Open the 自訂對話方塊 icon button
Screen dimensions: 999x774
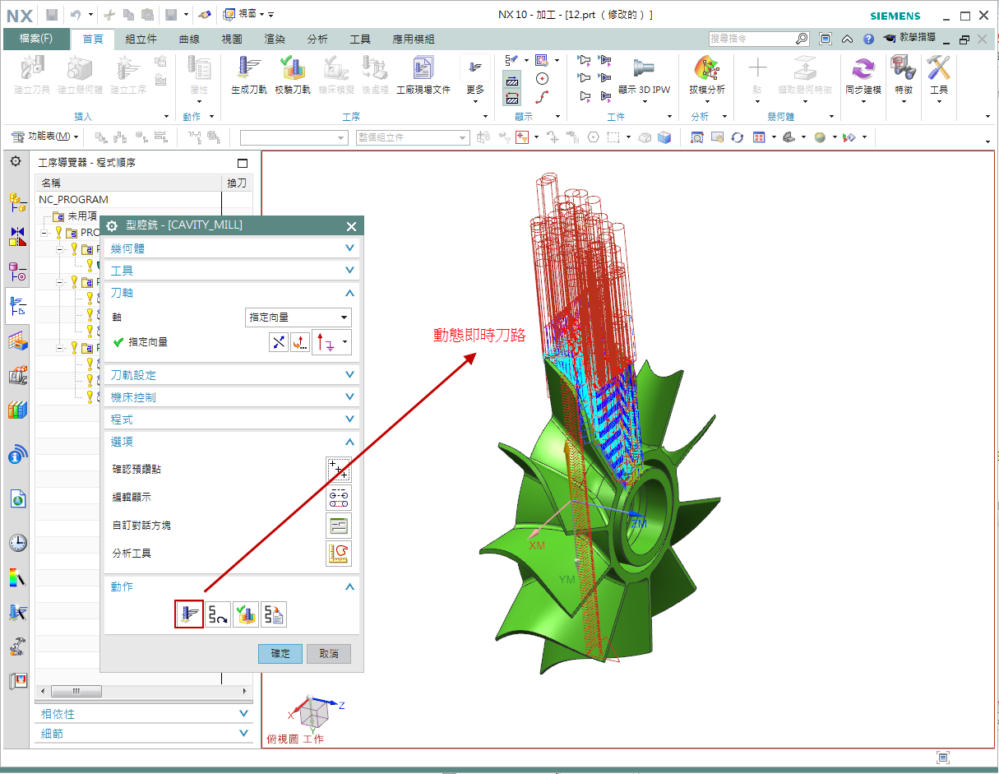[x=339, y=525]
